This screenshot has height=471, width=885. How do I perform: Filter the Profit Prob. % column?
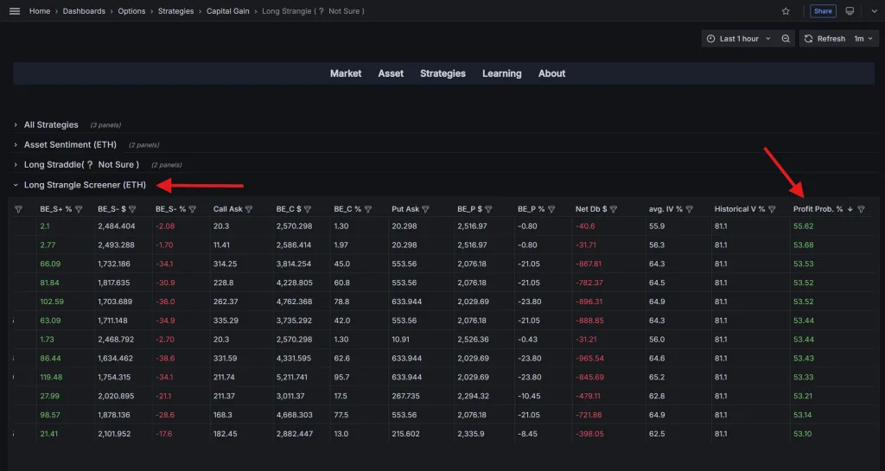pos(861,209)
